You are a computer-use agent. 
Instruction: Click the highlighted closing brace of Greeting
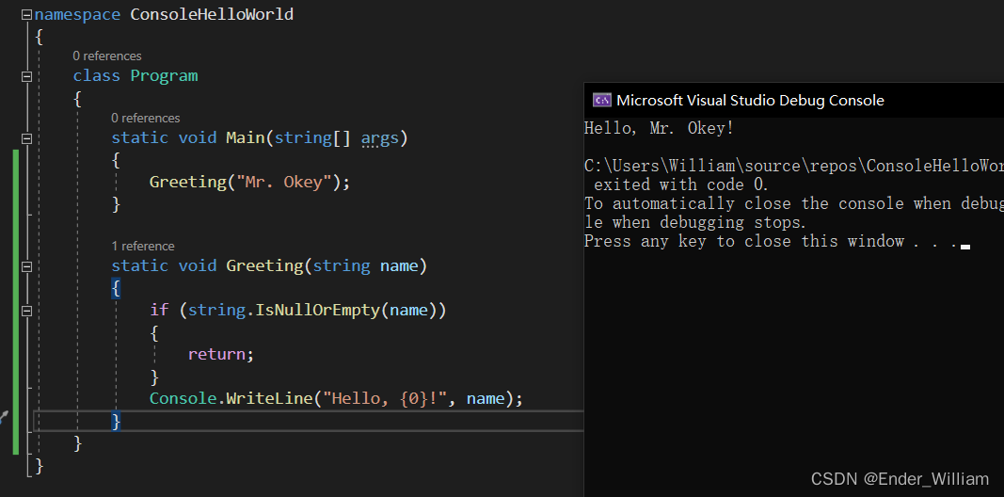coord(116,421)
